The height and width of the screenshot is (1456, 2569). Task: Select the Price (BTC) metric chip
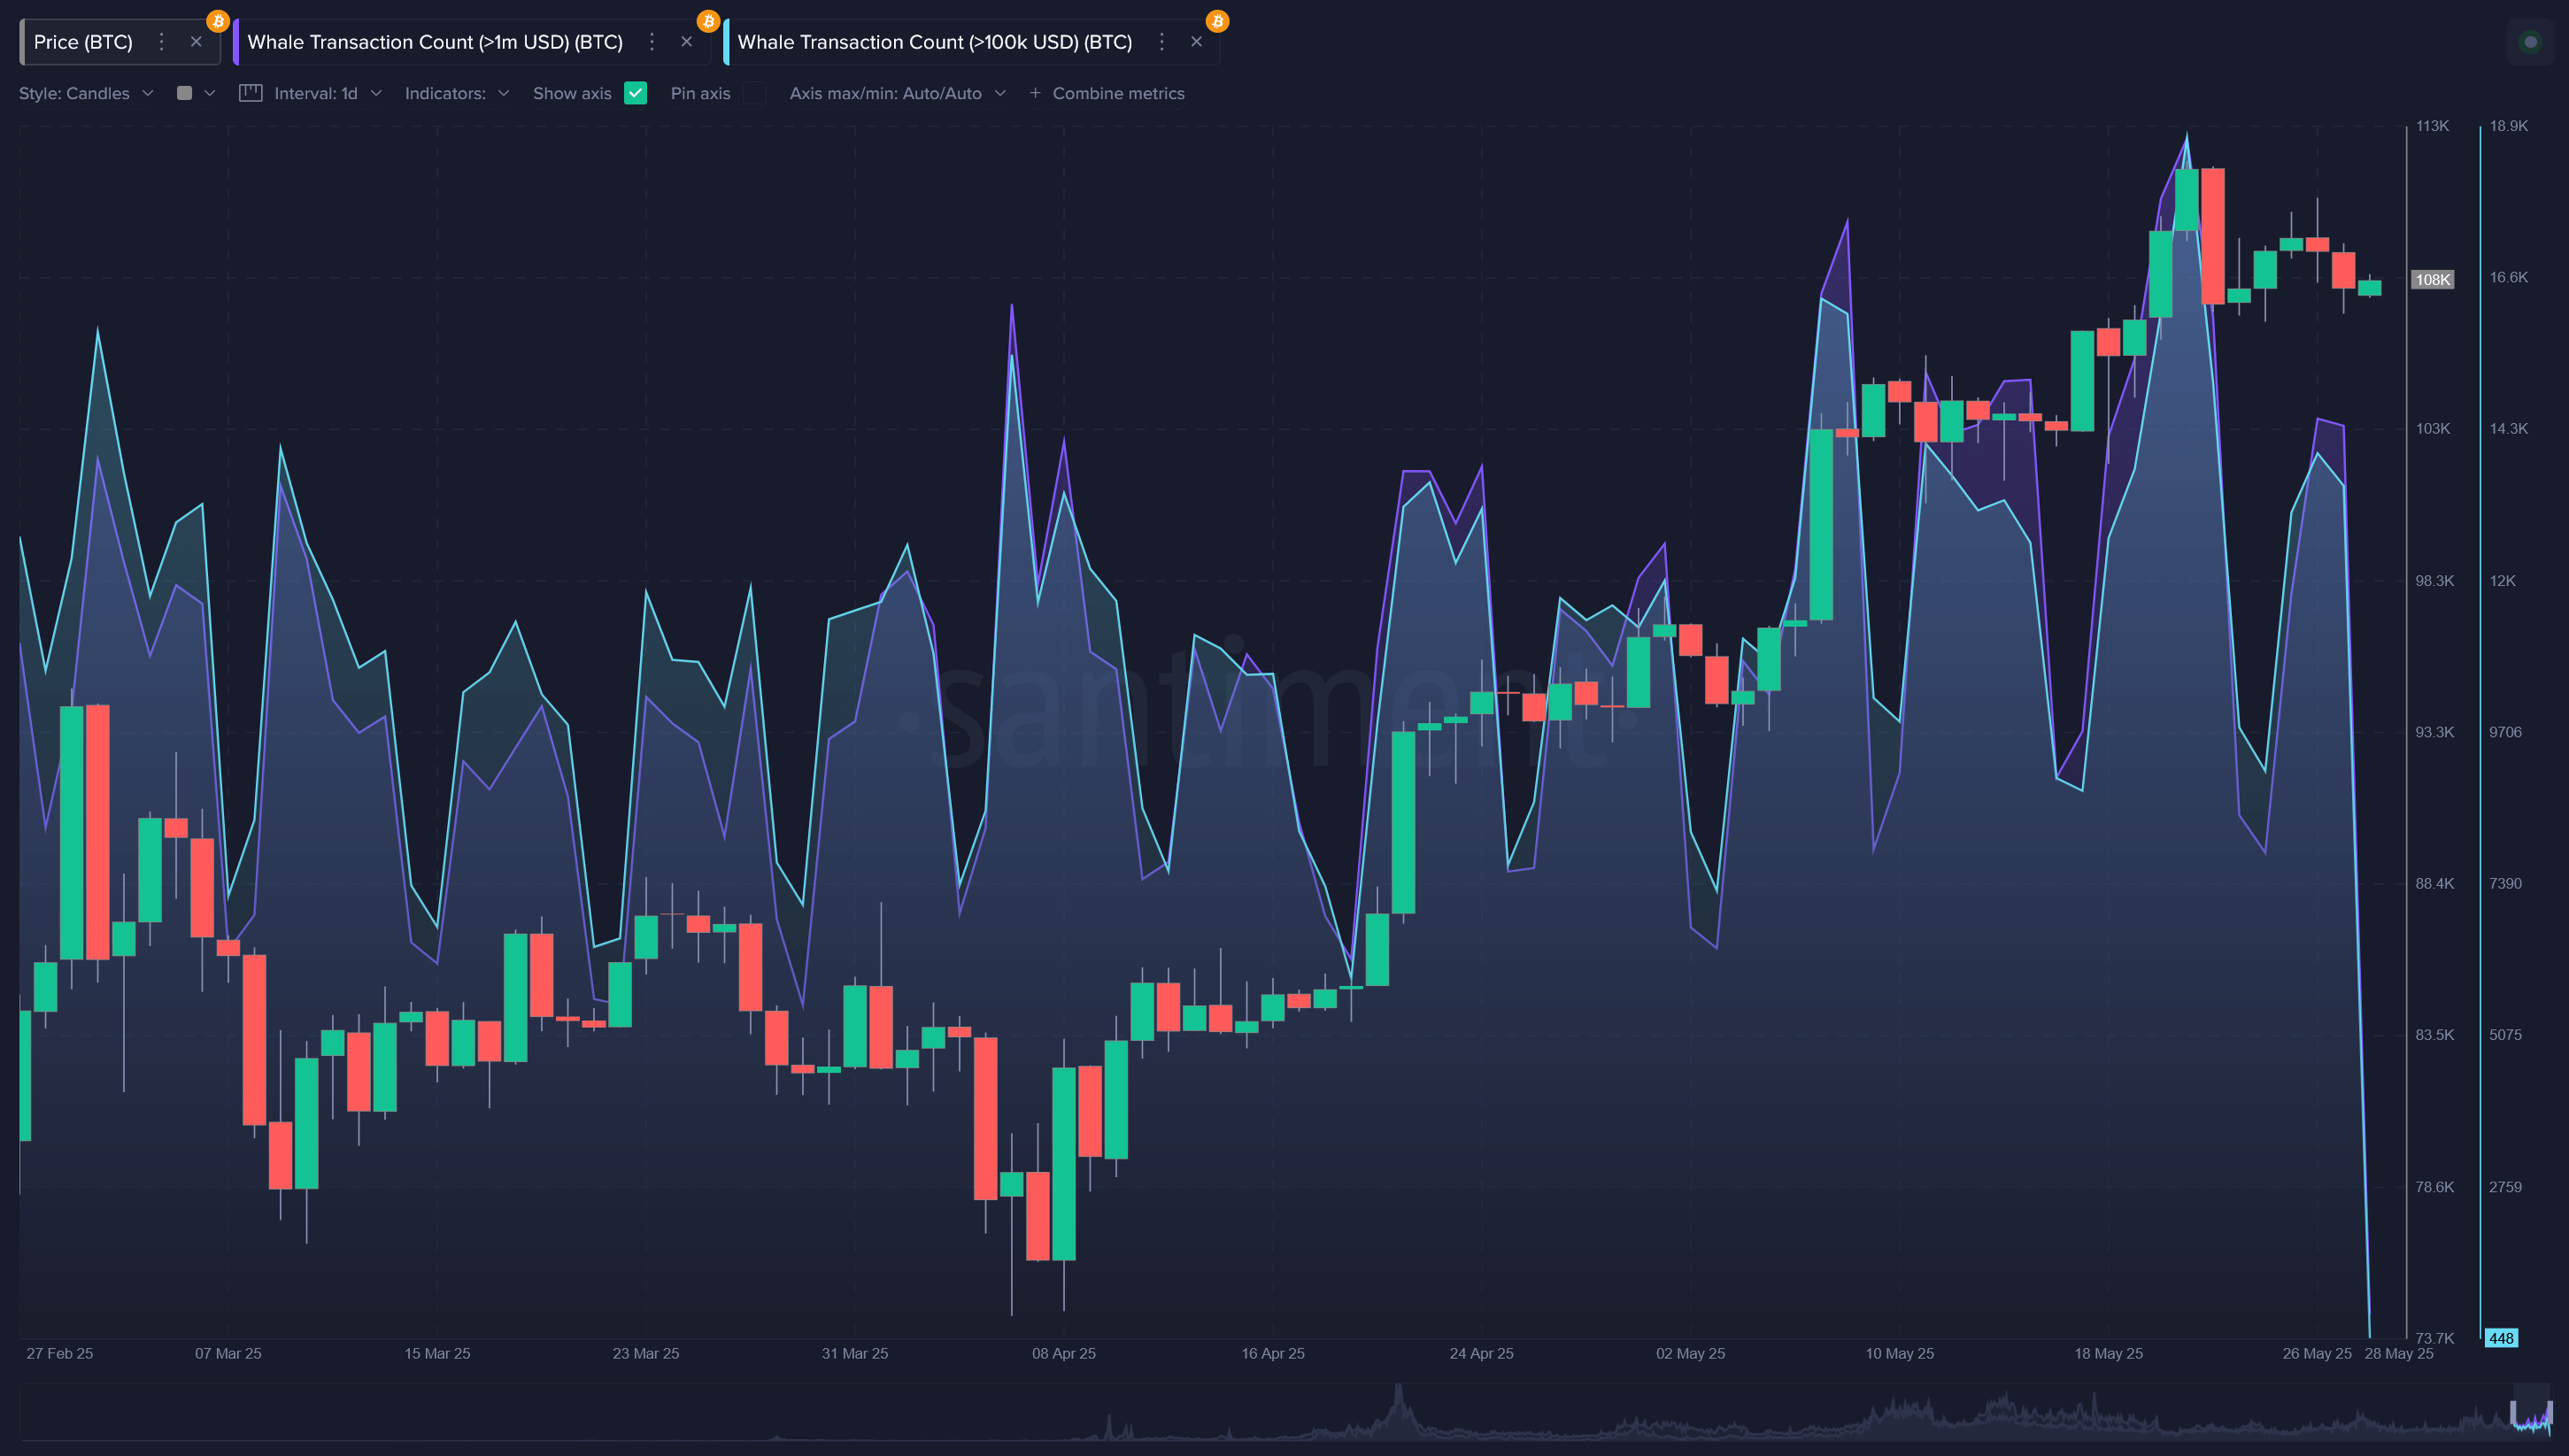click(84, 42)
